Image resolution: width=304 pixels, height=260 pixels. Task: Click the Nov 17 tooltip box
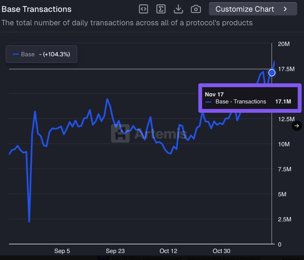(x=250, y=98)
